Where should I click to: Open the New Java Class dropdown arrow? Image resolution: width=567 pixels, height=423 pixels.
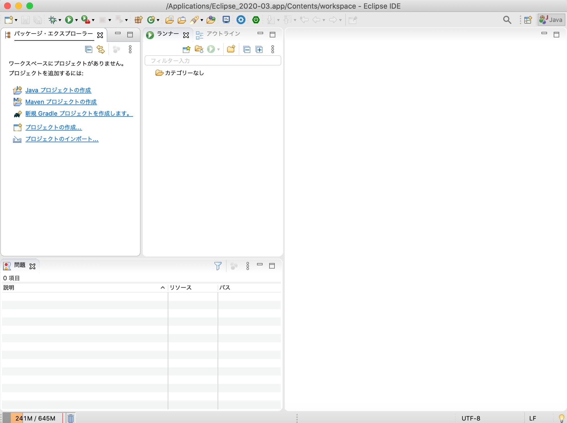click(x=158, y=20)
